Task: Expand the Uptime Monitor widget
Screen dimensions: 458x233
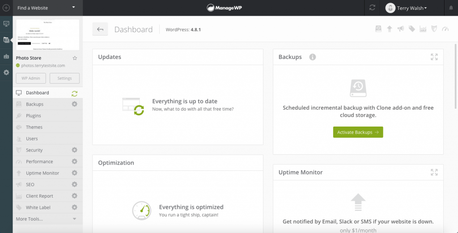Action: 434,172
